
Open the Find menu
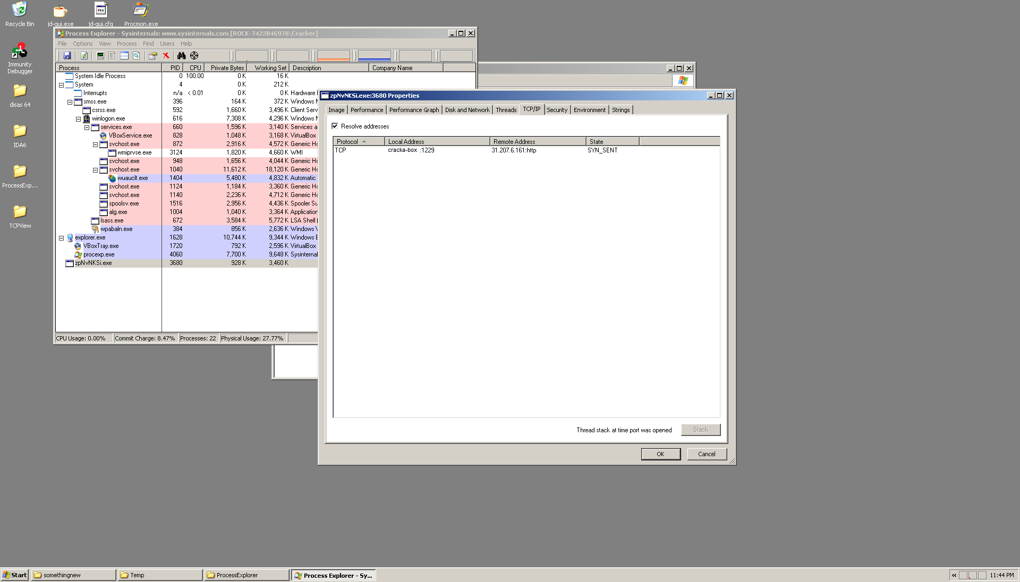(148, 44)
